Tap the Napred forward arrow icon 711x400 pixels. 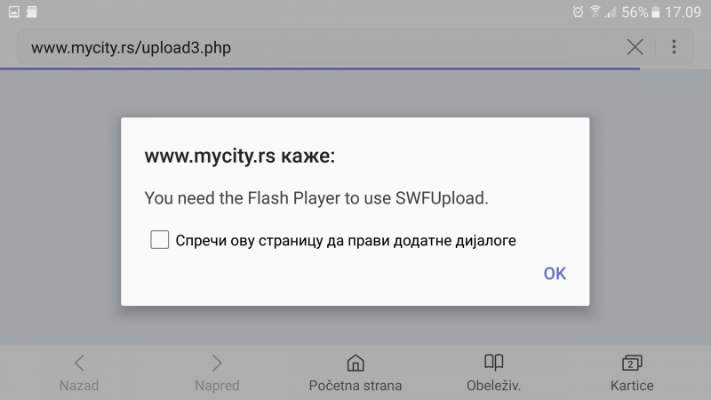coord(217,363)
